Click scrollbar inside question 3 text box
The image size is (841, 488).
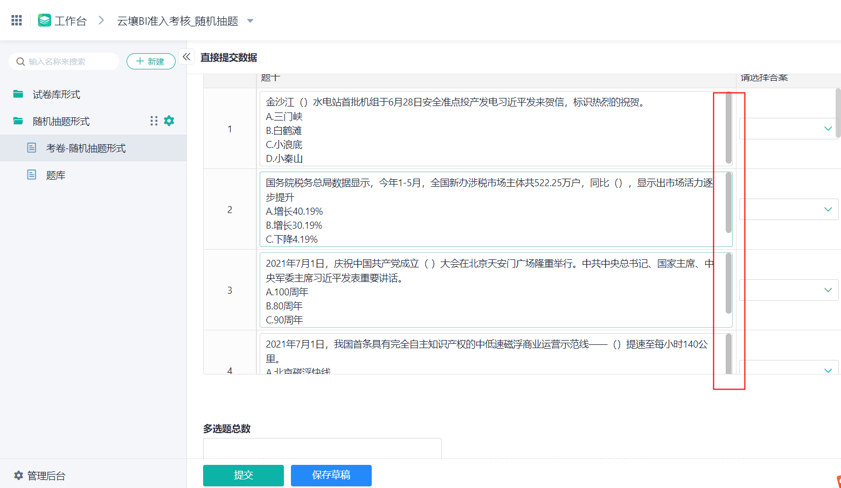[728, 284]
